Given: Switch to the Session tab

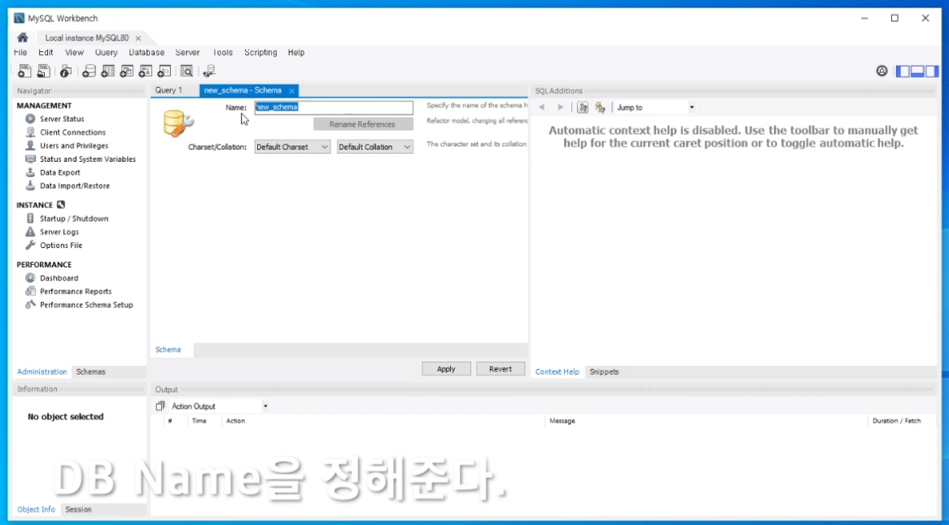Looking at the screenshot, I should coord(79,510).
